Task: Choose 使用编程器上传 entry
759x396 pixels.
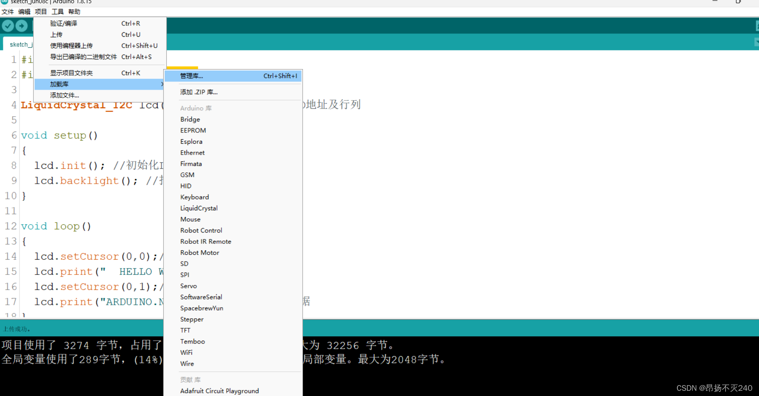Action: point(100,46)
